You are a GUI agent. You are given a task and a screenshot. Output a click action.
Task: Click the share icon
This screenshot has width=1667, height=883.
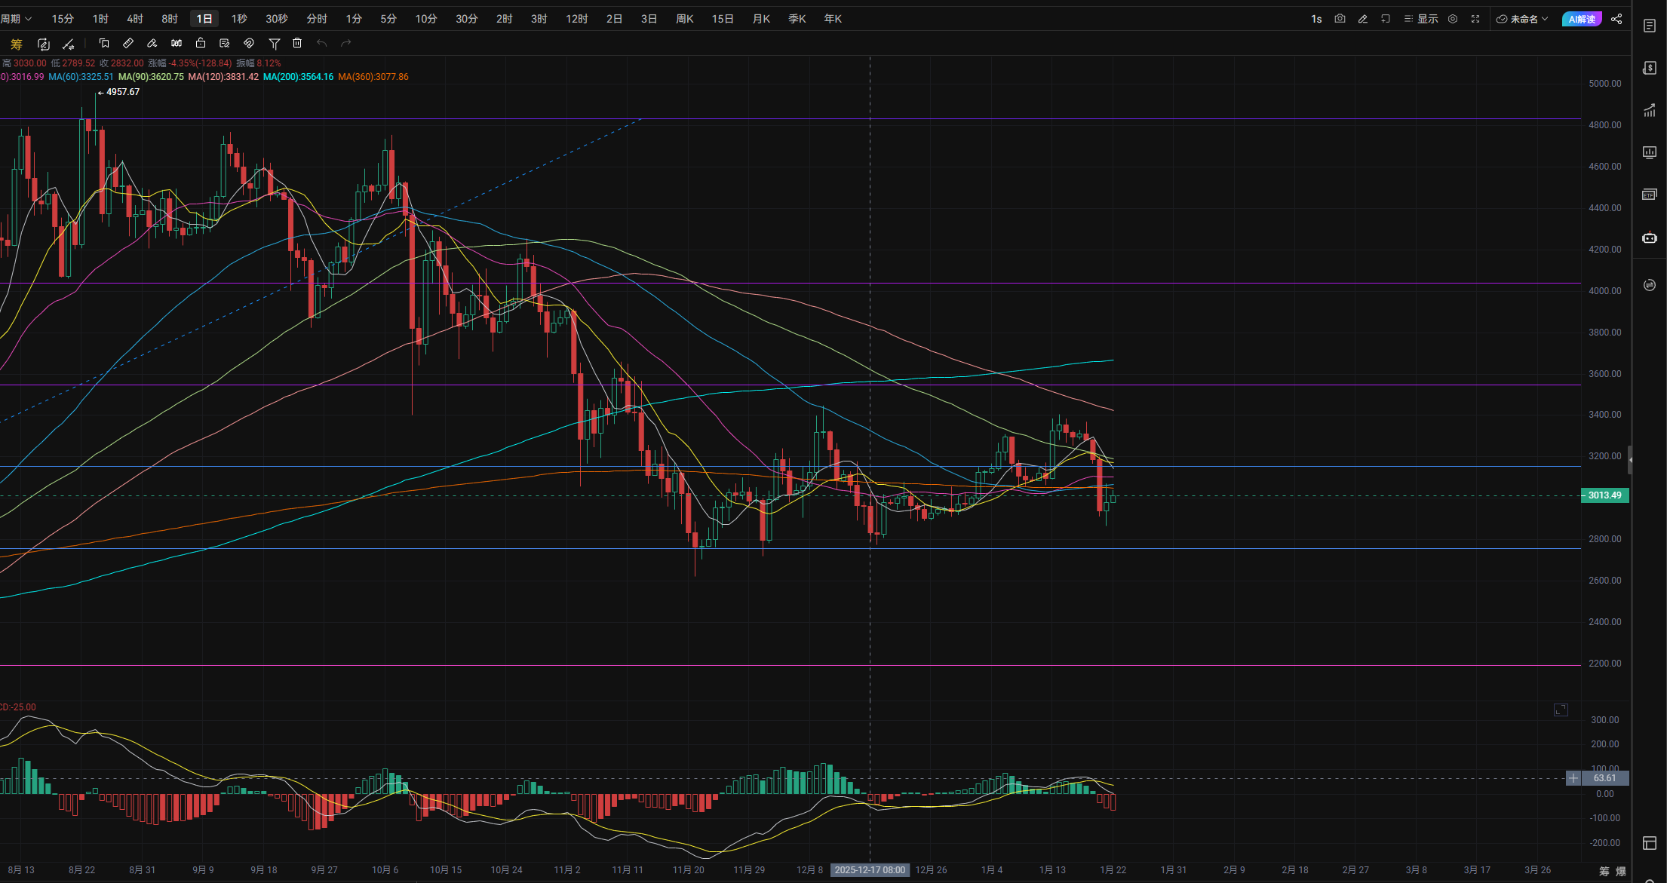tap(1616, 19)
